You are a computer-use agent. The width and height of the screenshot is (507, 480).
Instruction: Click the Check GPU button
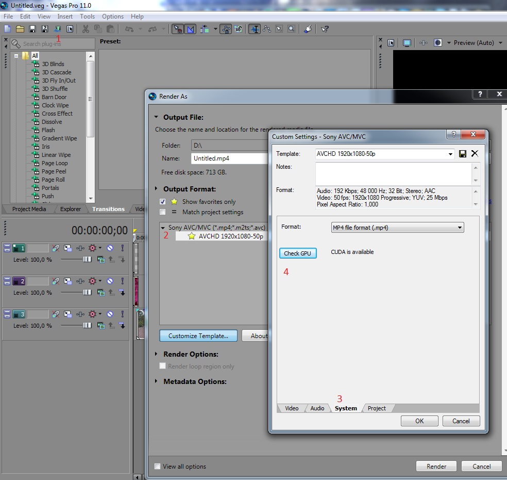coord(298,253)
